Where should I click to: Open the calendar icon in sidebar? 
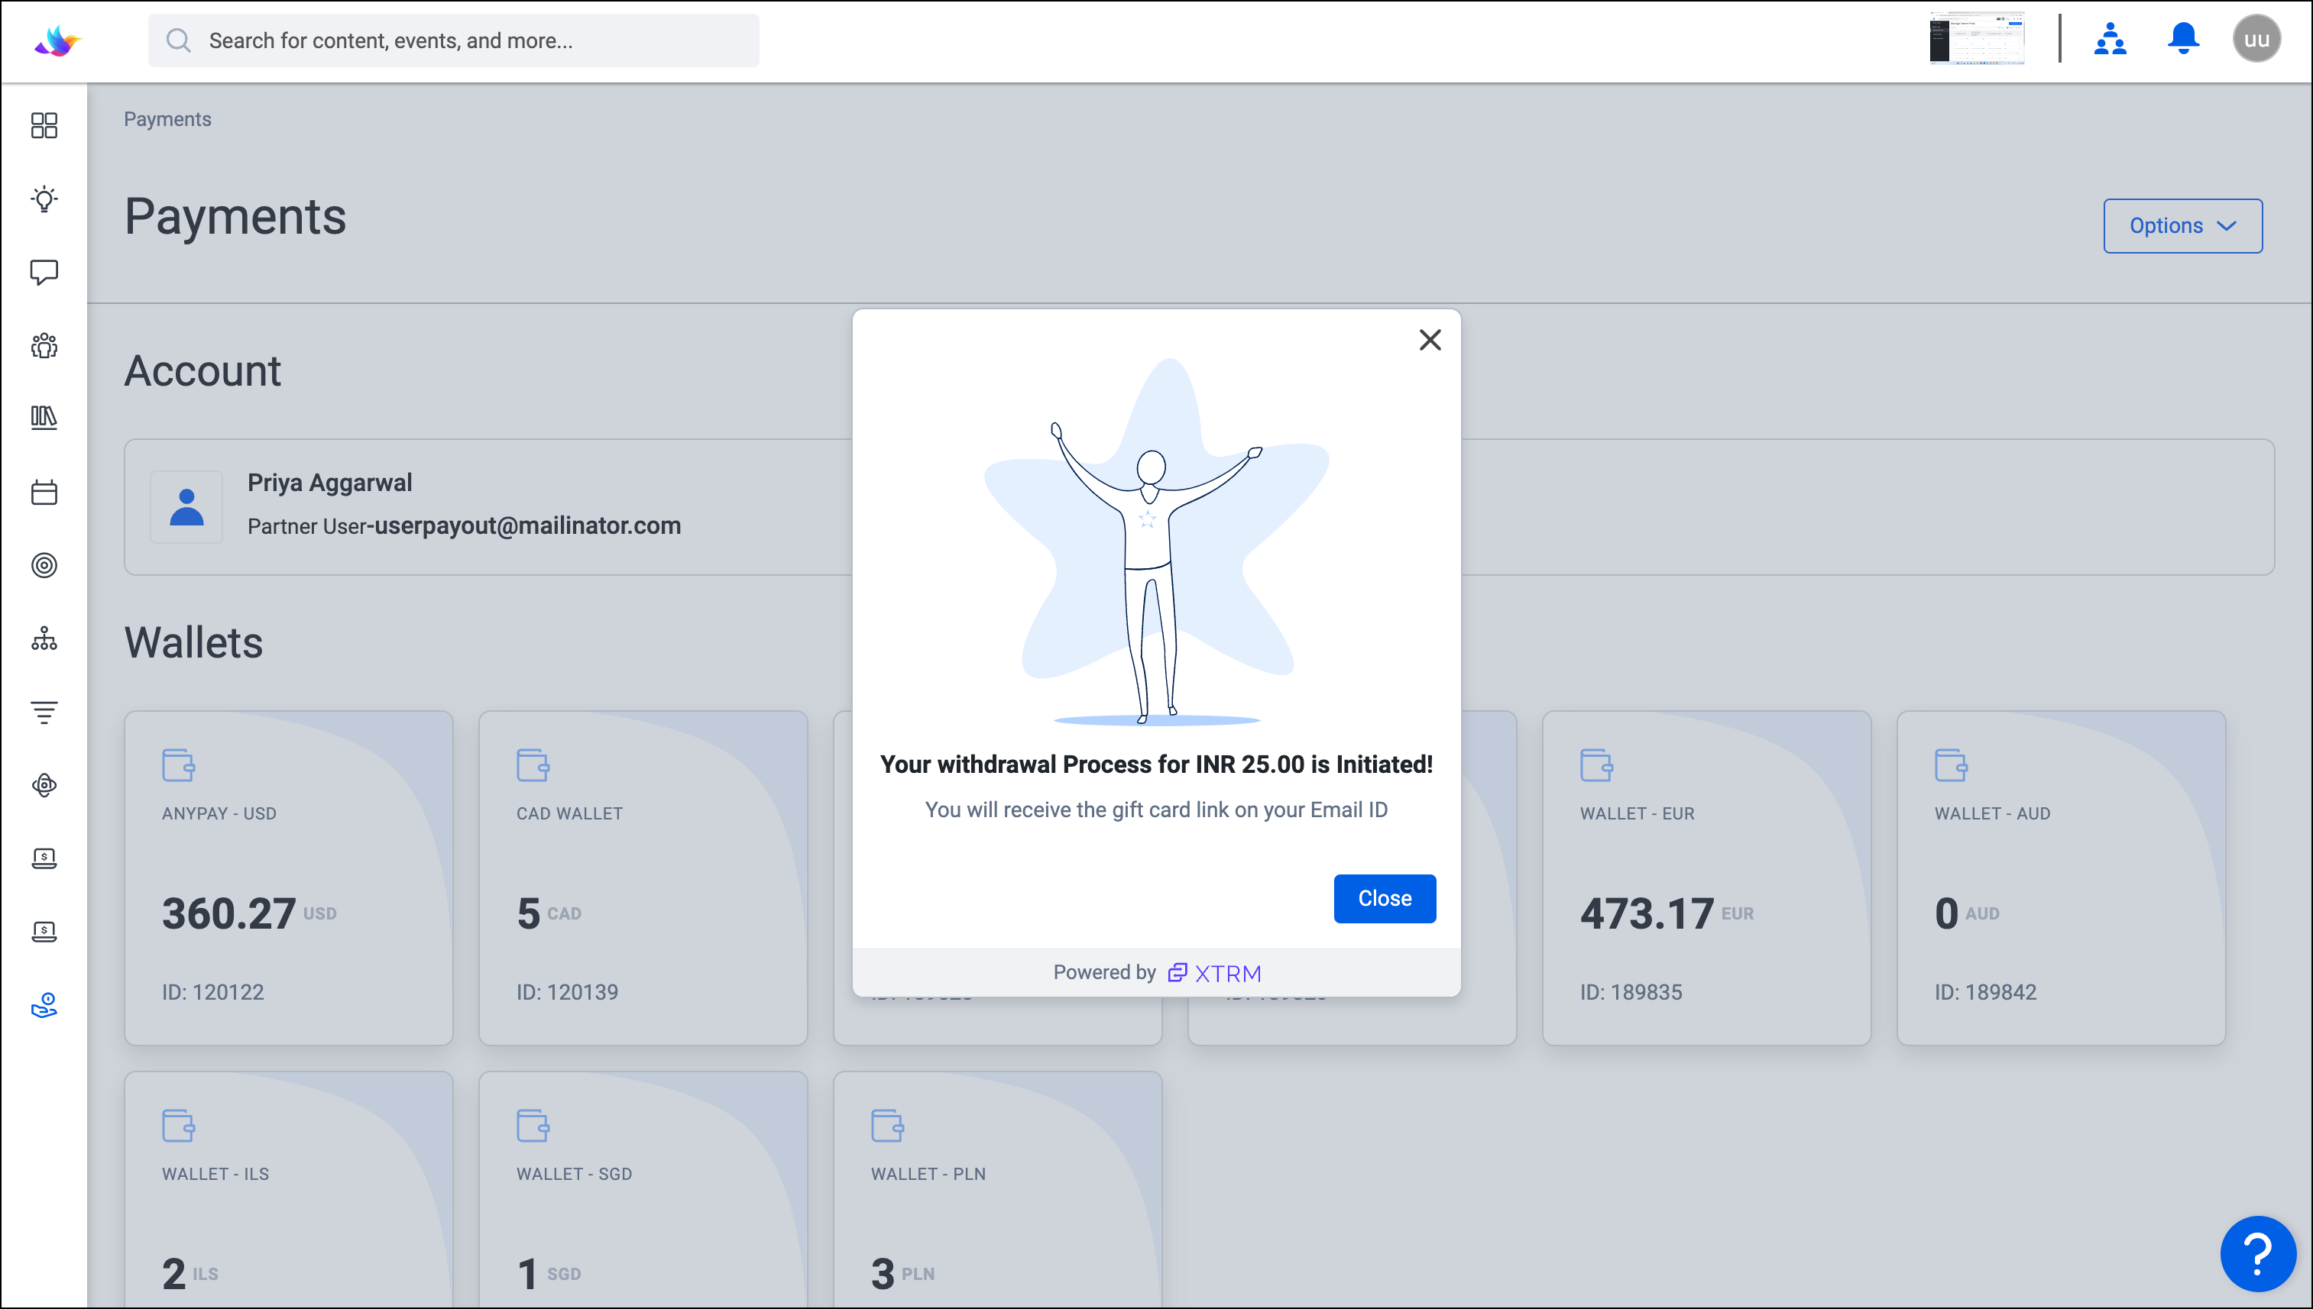(x=44, y=492)
